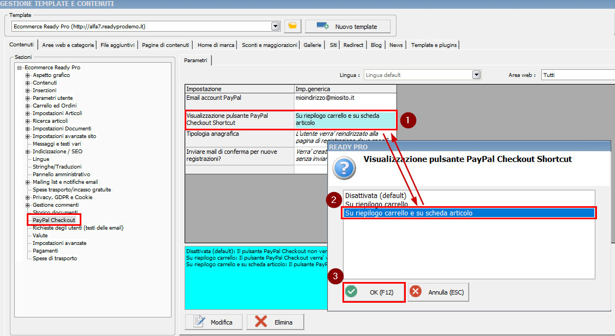Expand the Aspetto grafico node

click(x=27, y=75)
